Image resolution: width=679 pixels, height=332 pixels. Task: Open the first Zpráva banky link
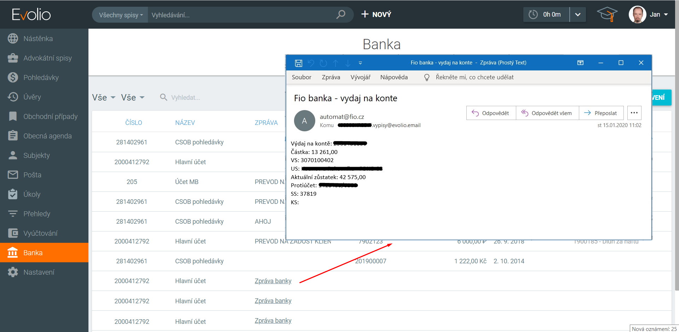(273, 281)
